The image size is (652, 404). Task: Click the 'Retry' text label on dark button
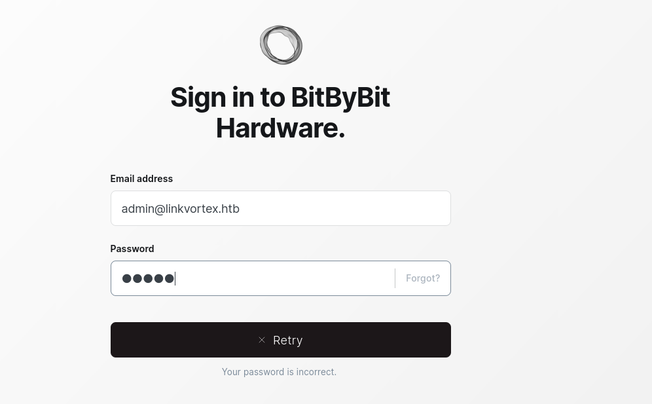(x=288, y=340)
